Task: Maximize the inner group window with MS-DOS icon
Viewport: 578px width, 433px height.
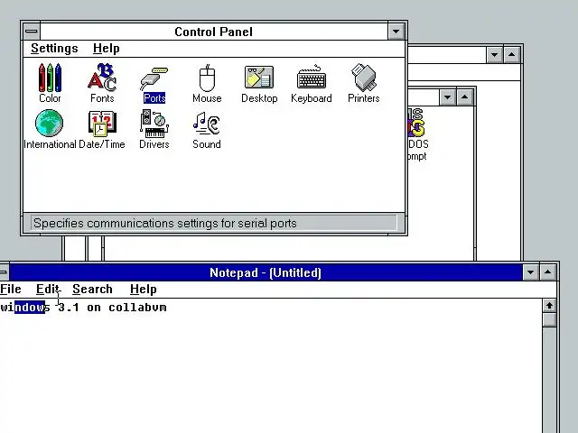Action: (x=465, y=97)
